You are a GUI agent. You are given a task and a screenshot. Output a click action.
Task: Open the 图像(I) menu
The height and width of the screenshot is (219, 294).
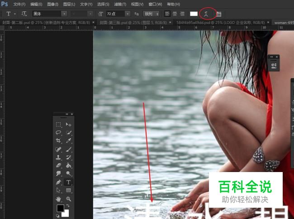pyautogui.click(x=52, y=4)
